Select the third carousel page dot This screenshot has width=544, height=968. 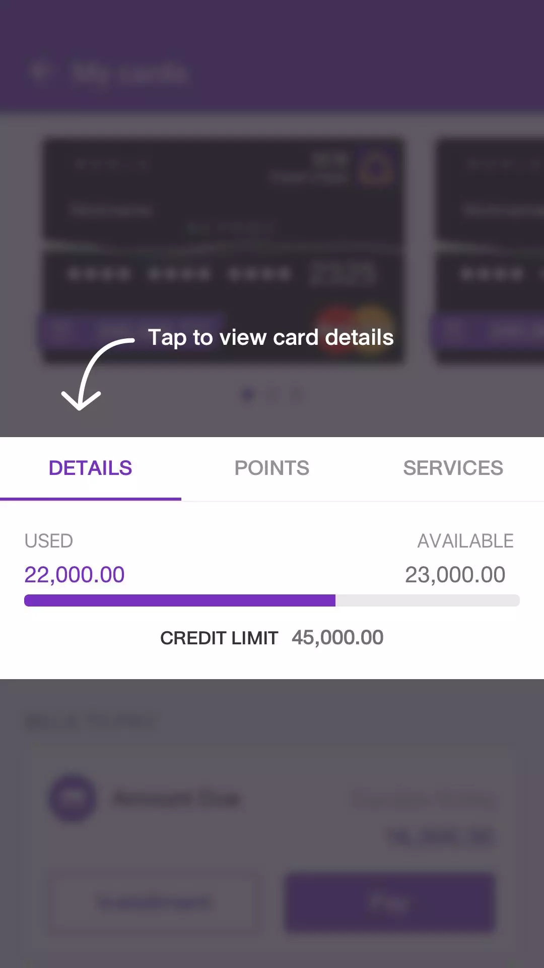point(297,395)
